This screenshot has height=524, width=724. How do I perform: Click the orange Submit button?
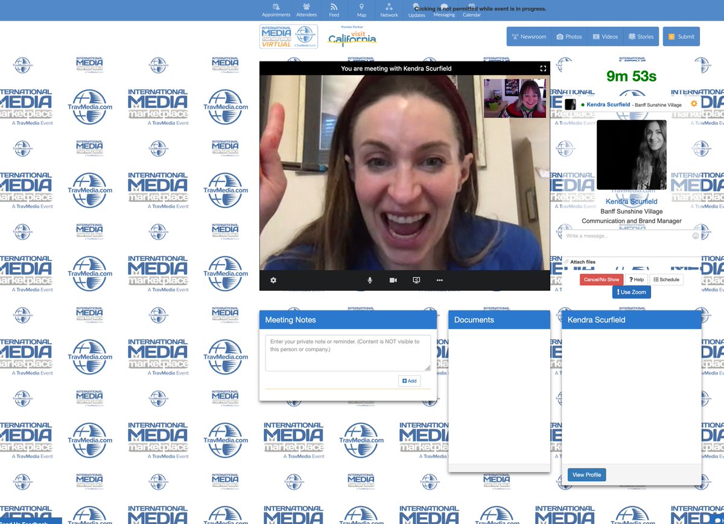click(x=681, y=37)
